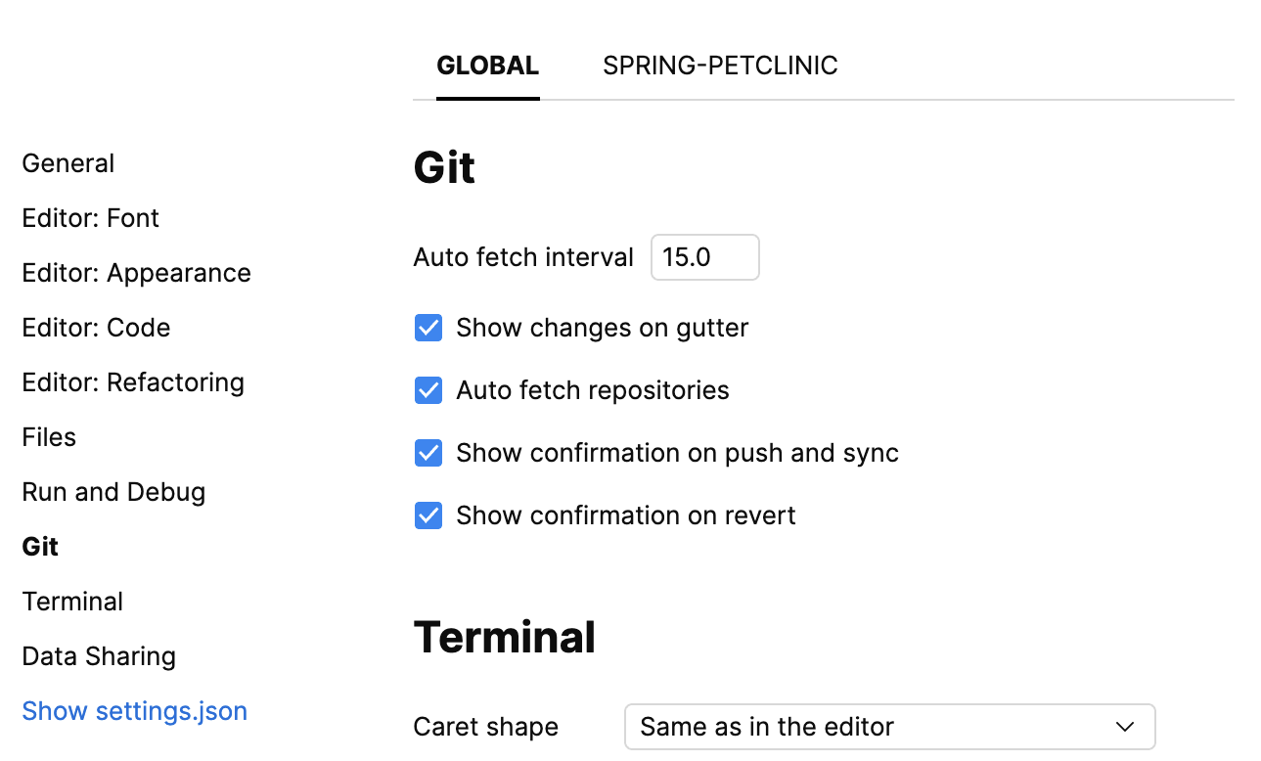Viewport: 1261px width, 761px height.
Task: Disable Show confirmation on revert
Action: (x=428, y=515)
